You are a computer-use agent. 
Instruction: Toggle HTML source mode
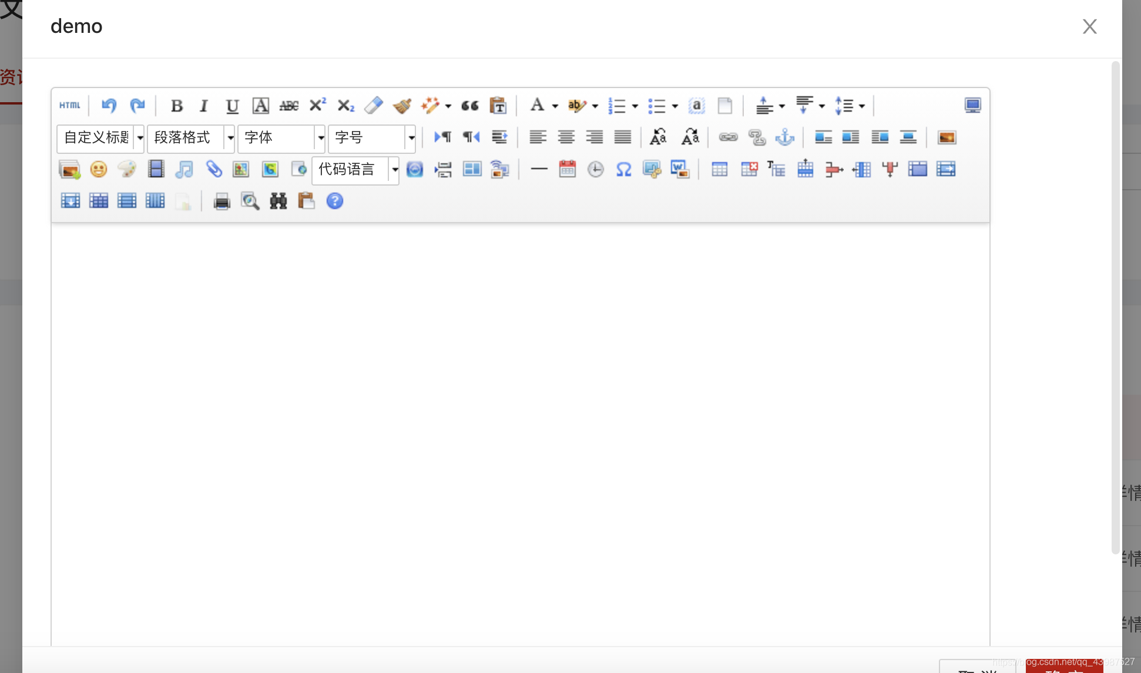pyautogui.click(x=70, y=105)
